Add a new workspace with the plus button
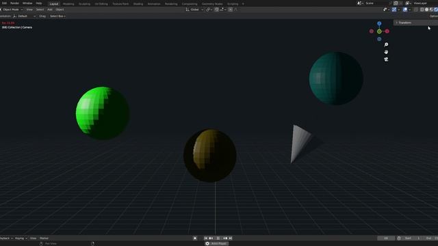 coord(243,4)
